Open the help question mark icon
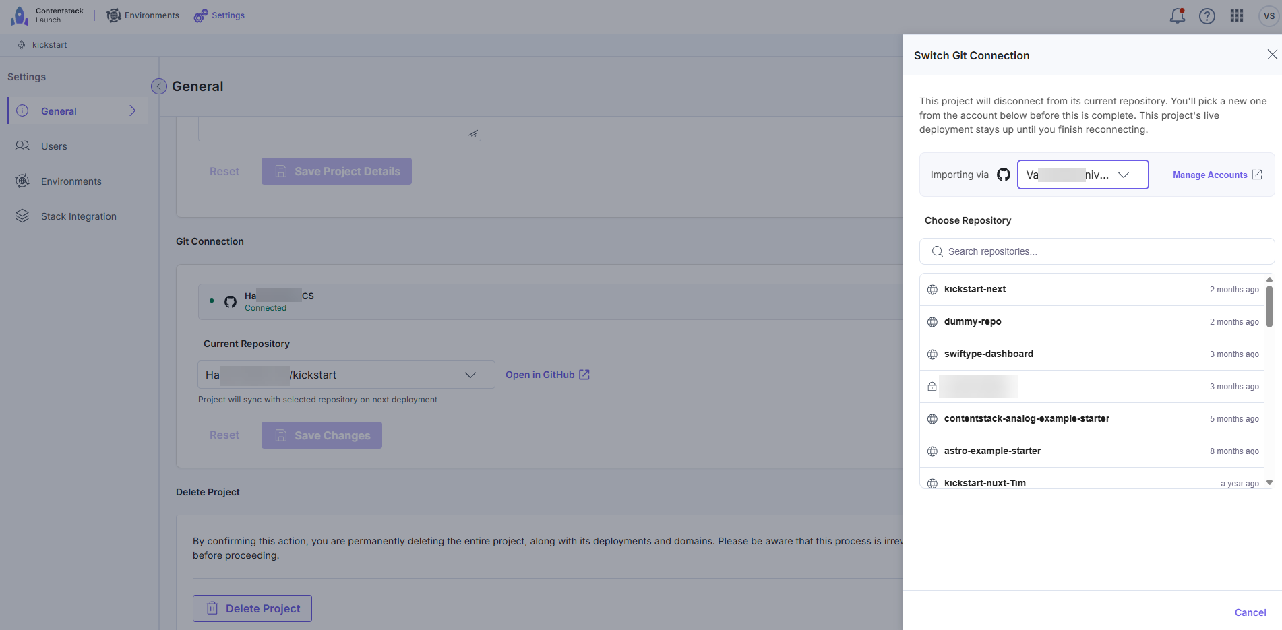 click(1207, 15)
